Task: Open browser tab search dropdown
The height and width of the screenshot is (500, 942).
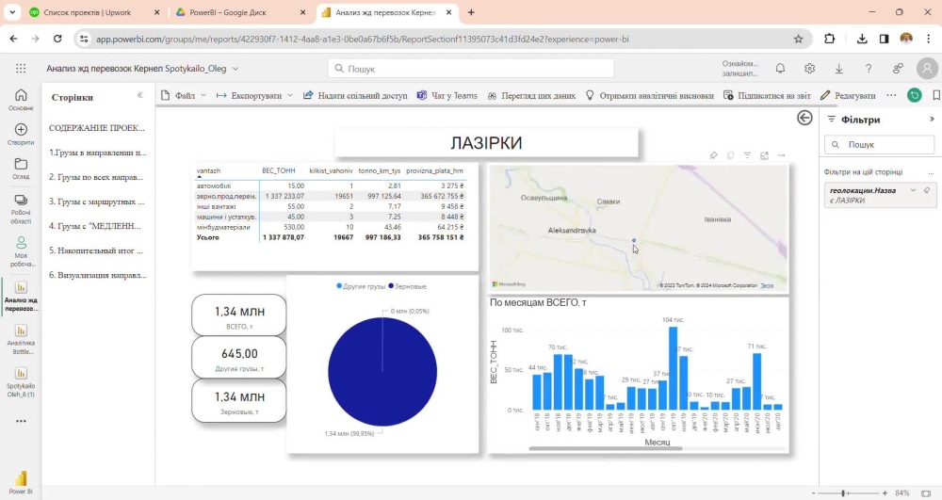Action: pos(12,12)
